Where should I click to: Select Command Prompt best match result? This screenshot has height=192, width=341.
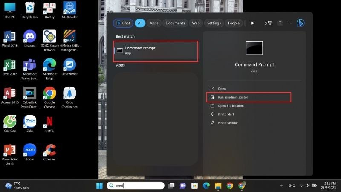click(x=156, y=50)
